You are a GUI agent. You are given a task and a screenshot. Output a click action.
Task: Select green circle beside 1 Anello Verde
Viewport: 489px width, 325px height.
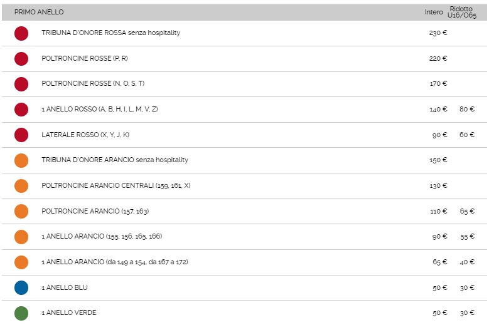pos(21,312)
